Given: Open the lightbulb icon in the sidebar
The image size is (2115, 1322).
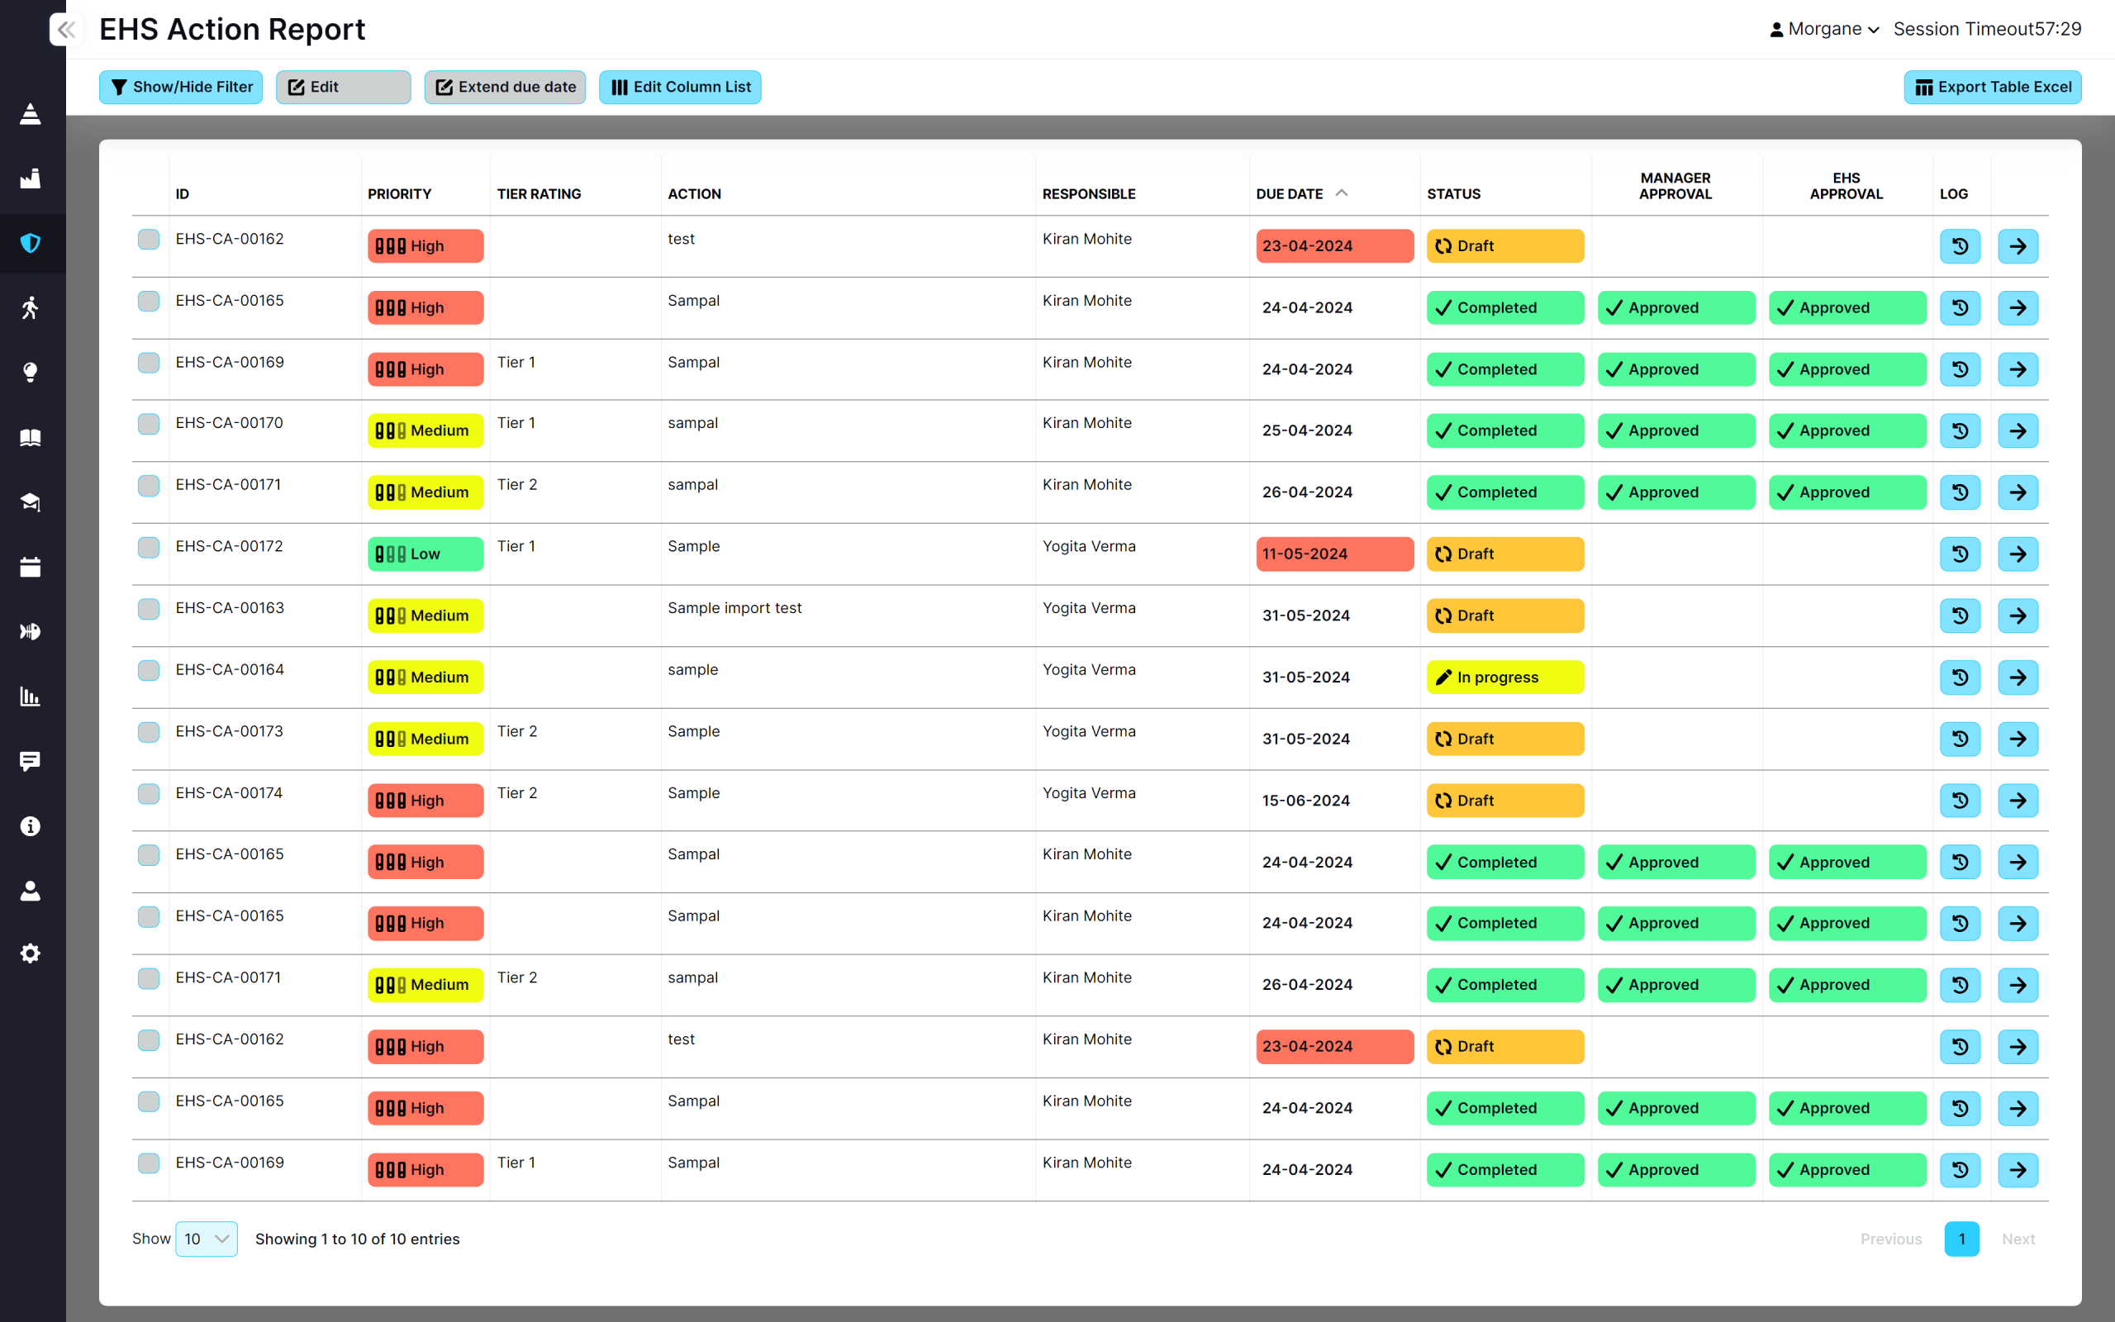Looking at the screenshot, I should tap(31, 373).
